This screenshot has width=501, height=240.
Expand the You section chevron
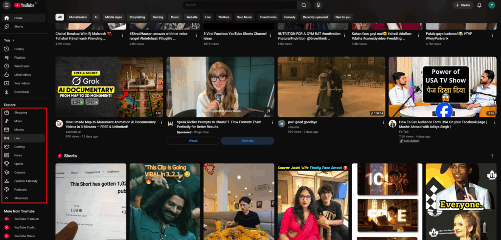[x=13, y=40]
